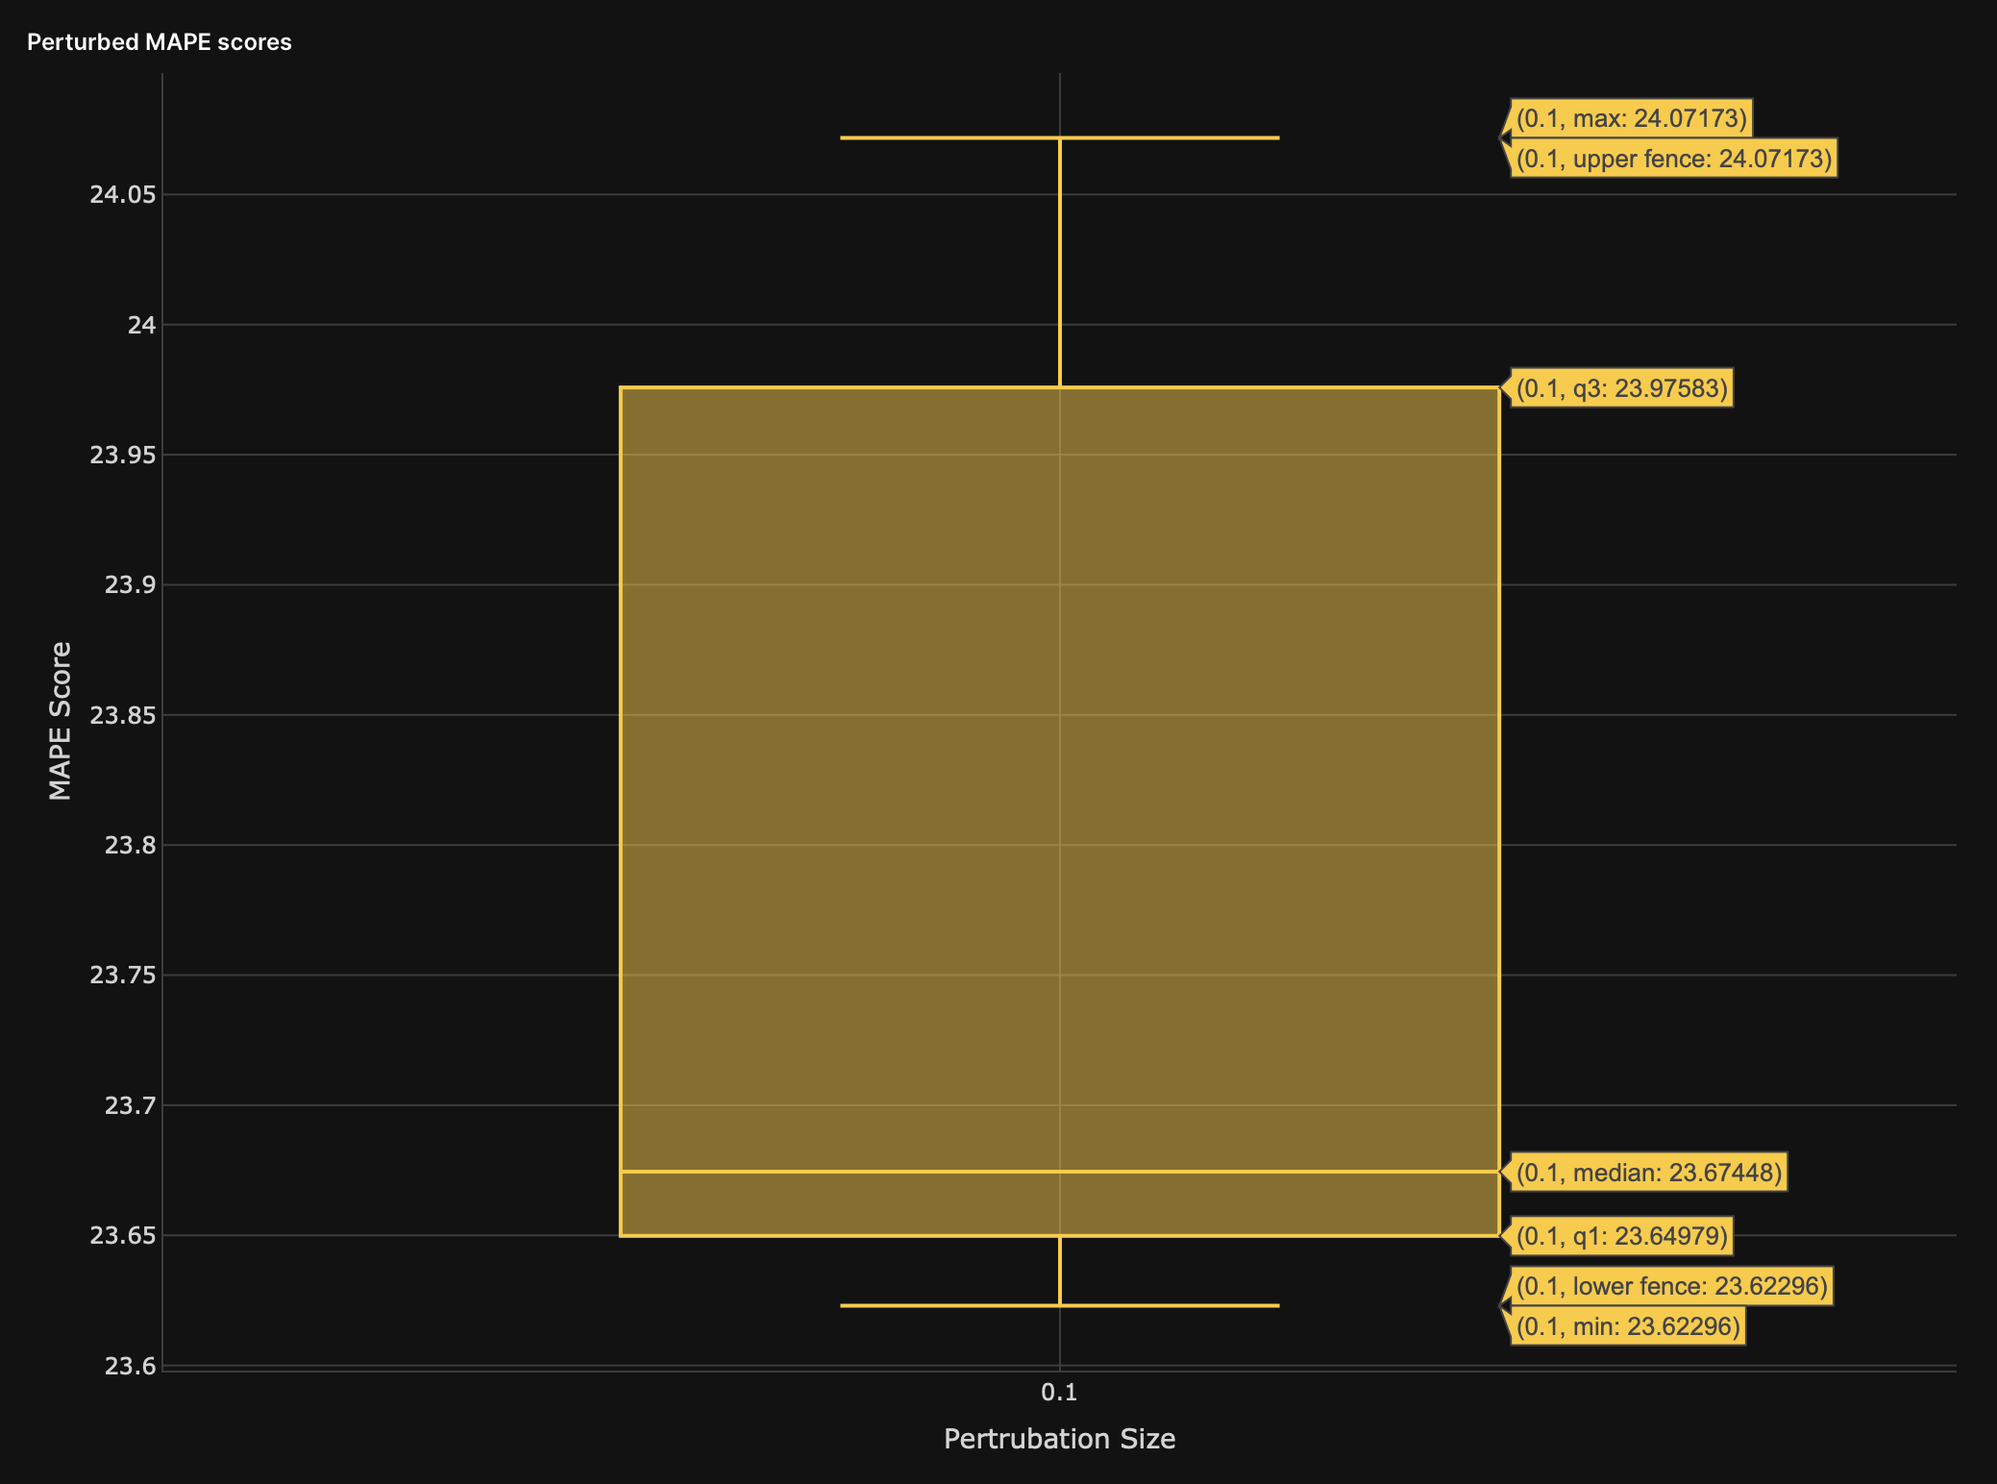Click the max 24.07173 hover label
Image resolution: width=1997 pixels, height=1484 pixels.
[x=1631, y=118]
